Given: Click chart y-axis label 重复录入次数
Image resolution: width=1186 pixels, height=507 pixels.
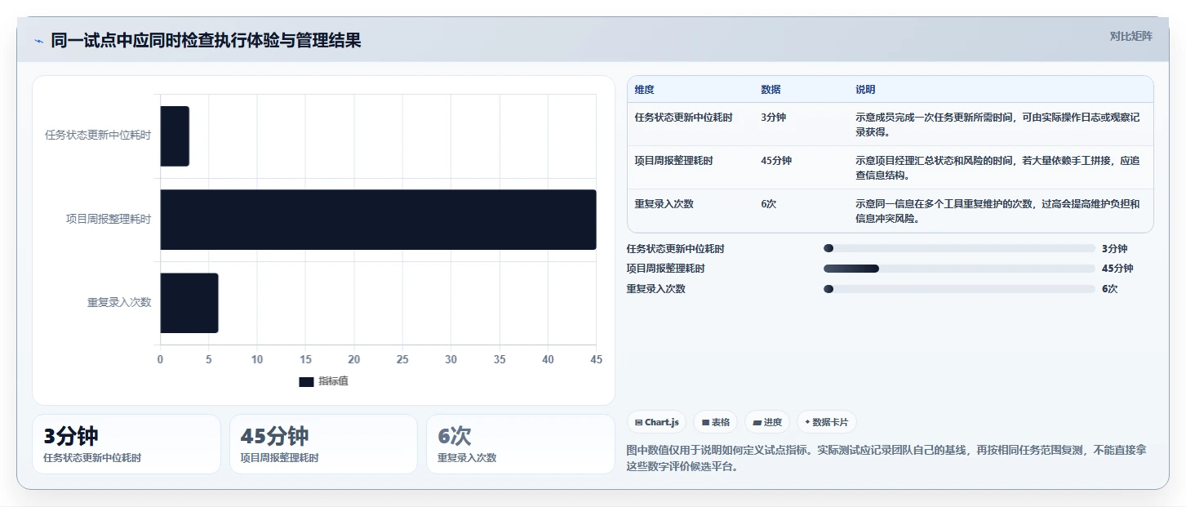Looking at the screenshot, I should [x=119, y=302].
